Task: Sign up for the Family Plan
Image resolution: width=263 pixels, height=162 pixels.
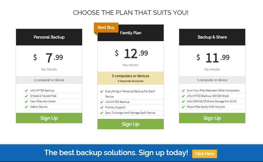Action: (130, 124)
